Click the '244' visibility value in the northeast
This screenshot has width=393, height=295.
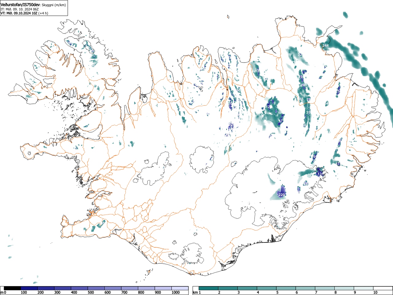325,45
